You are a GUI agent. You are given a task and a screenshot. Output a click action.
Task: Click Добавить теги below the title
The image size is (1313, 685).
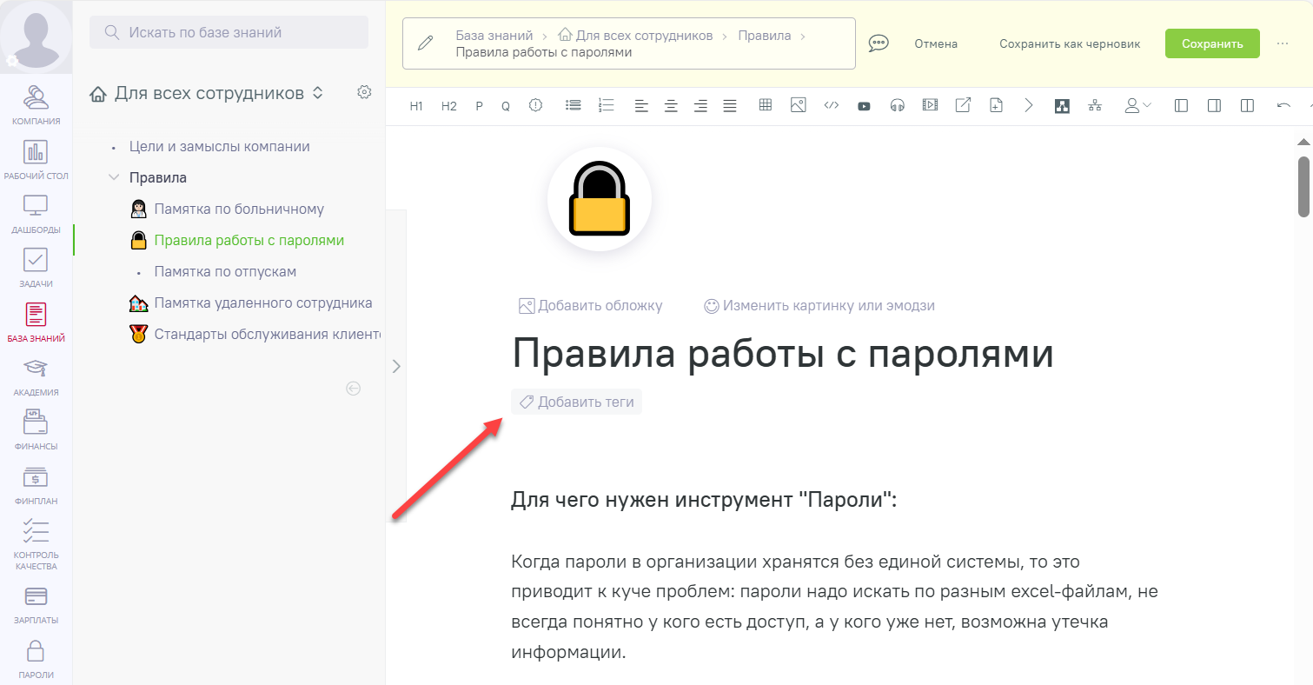pos(576,402)
